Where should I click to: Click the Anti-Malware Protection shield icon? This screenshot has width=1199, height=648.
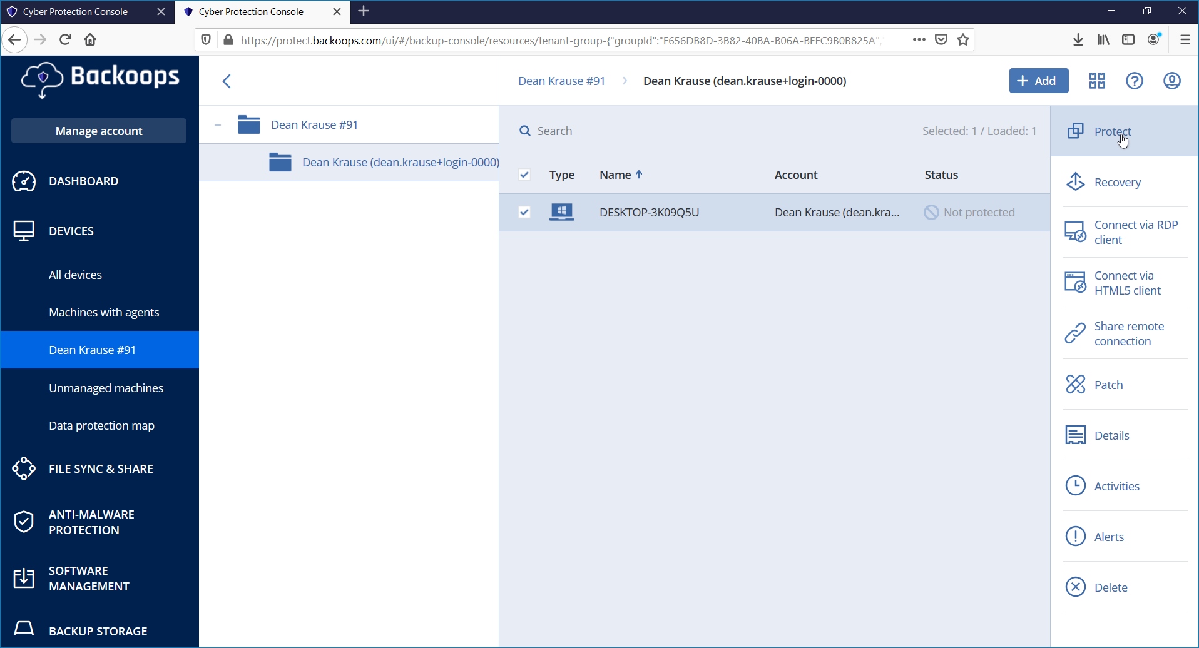pyautogui.click(x=24, y=522)
